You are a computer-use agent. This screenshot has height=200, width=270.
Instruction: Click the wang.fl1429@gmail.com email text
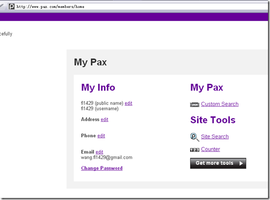coord(107,157)
